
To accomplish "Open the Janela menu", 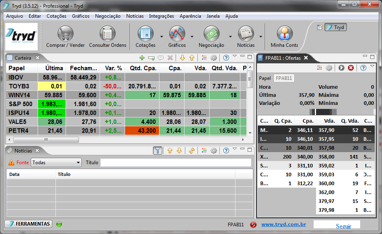I will click(x=213, y=16).
